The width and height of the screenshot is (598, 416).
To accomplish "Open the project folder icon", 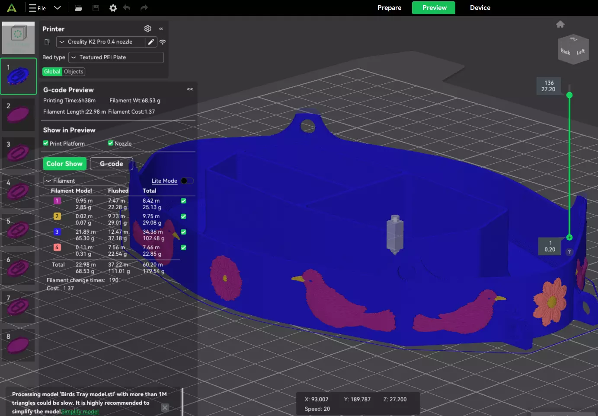I will click(x=78, y=8).
